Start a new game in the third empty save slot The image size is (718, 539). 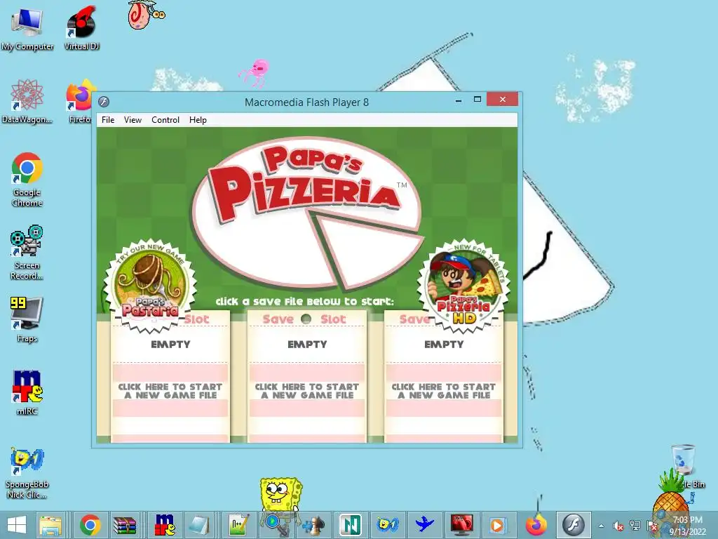tap(443, 391)
